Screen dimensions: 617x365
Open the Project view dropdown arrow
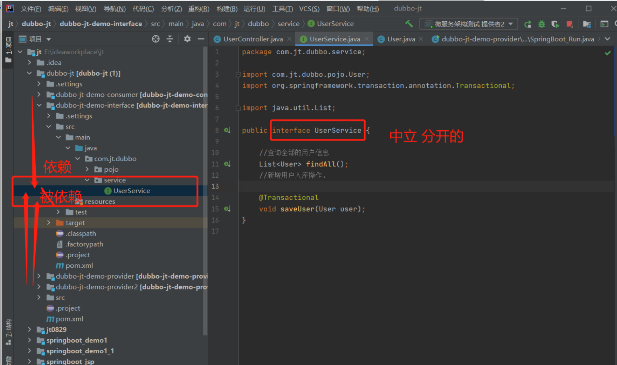tap(49, 39)
